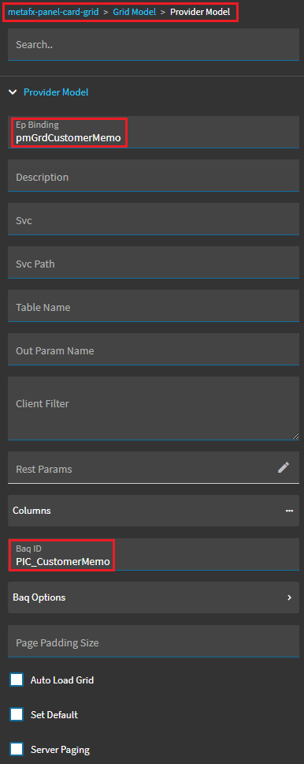Click the Rest Params pencil edit icon
This screenshot has height=764, width=304.
[x=283, y=468]
